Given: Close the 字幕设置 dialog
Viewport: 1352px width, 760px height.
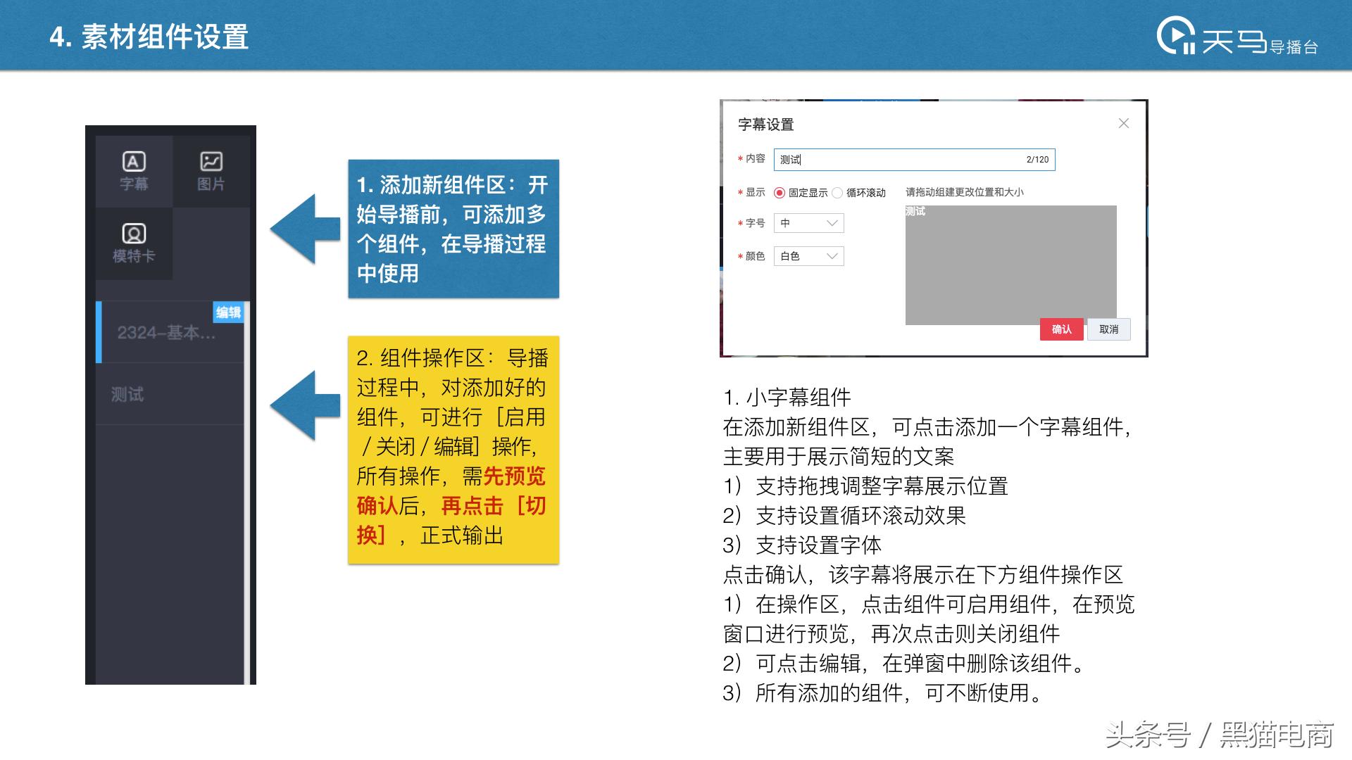Looking at the screenshot, I should click(1124, 123).
